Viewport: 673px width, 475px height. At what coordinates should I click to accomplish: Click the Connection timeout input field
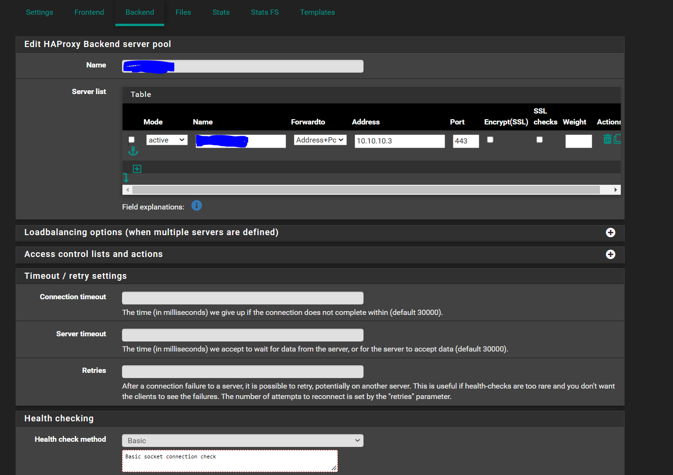click(243, 298)
